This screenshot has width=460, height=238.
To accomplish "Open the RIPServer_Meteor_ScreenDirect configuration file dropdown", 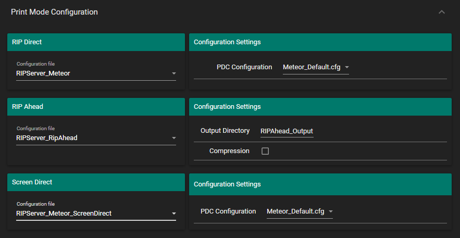I will (94, 213).
